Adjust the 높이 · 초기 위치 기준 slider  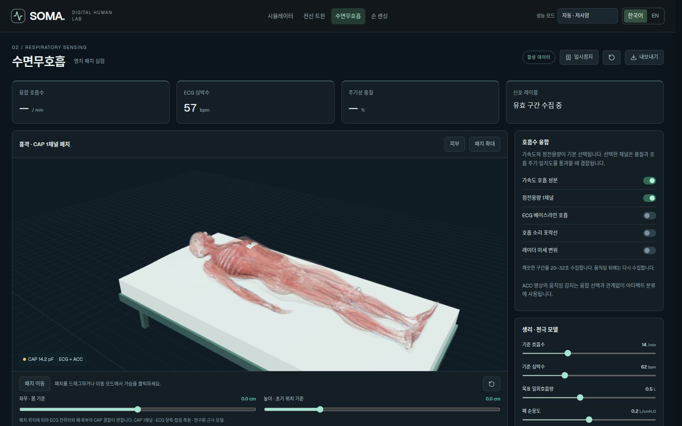[382, 409]
